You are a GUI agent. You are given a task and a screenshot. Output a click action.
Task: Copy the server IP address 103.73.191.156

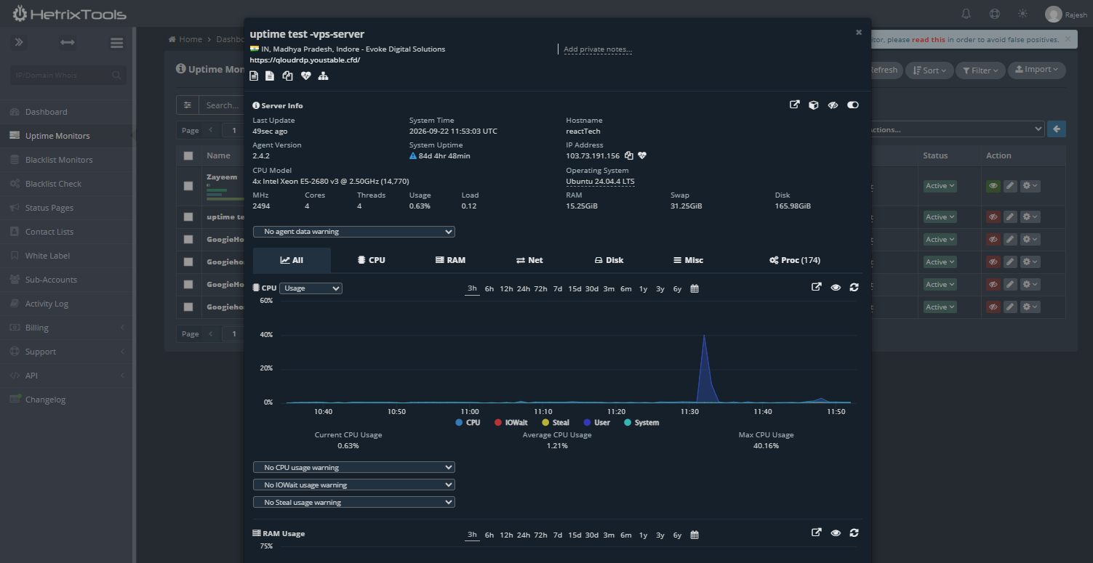click(x=629, y=155)
